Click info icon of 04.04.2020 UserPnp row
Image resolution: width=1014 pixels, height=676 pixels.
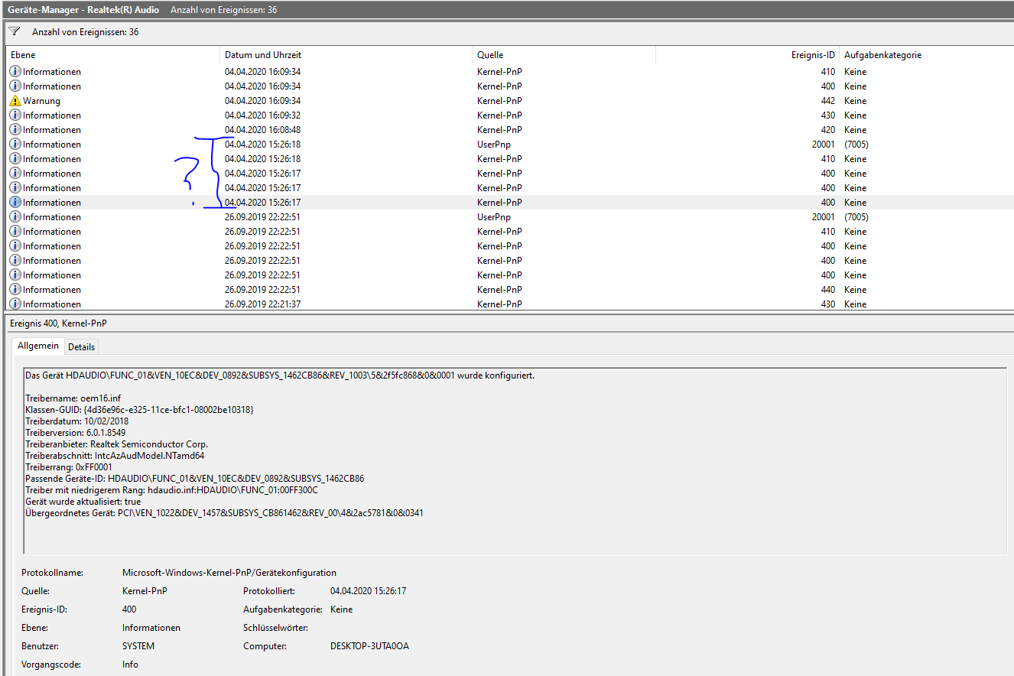pos(15,145)
